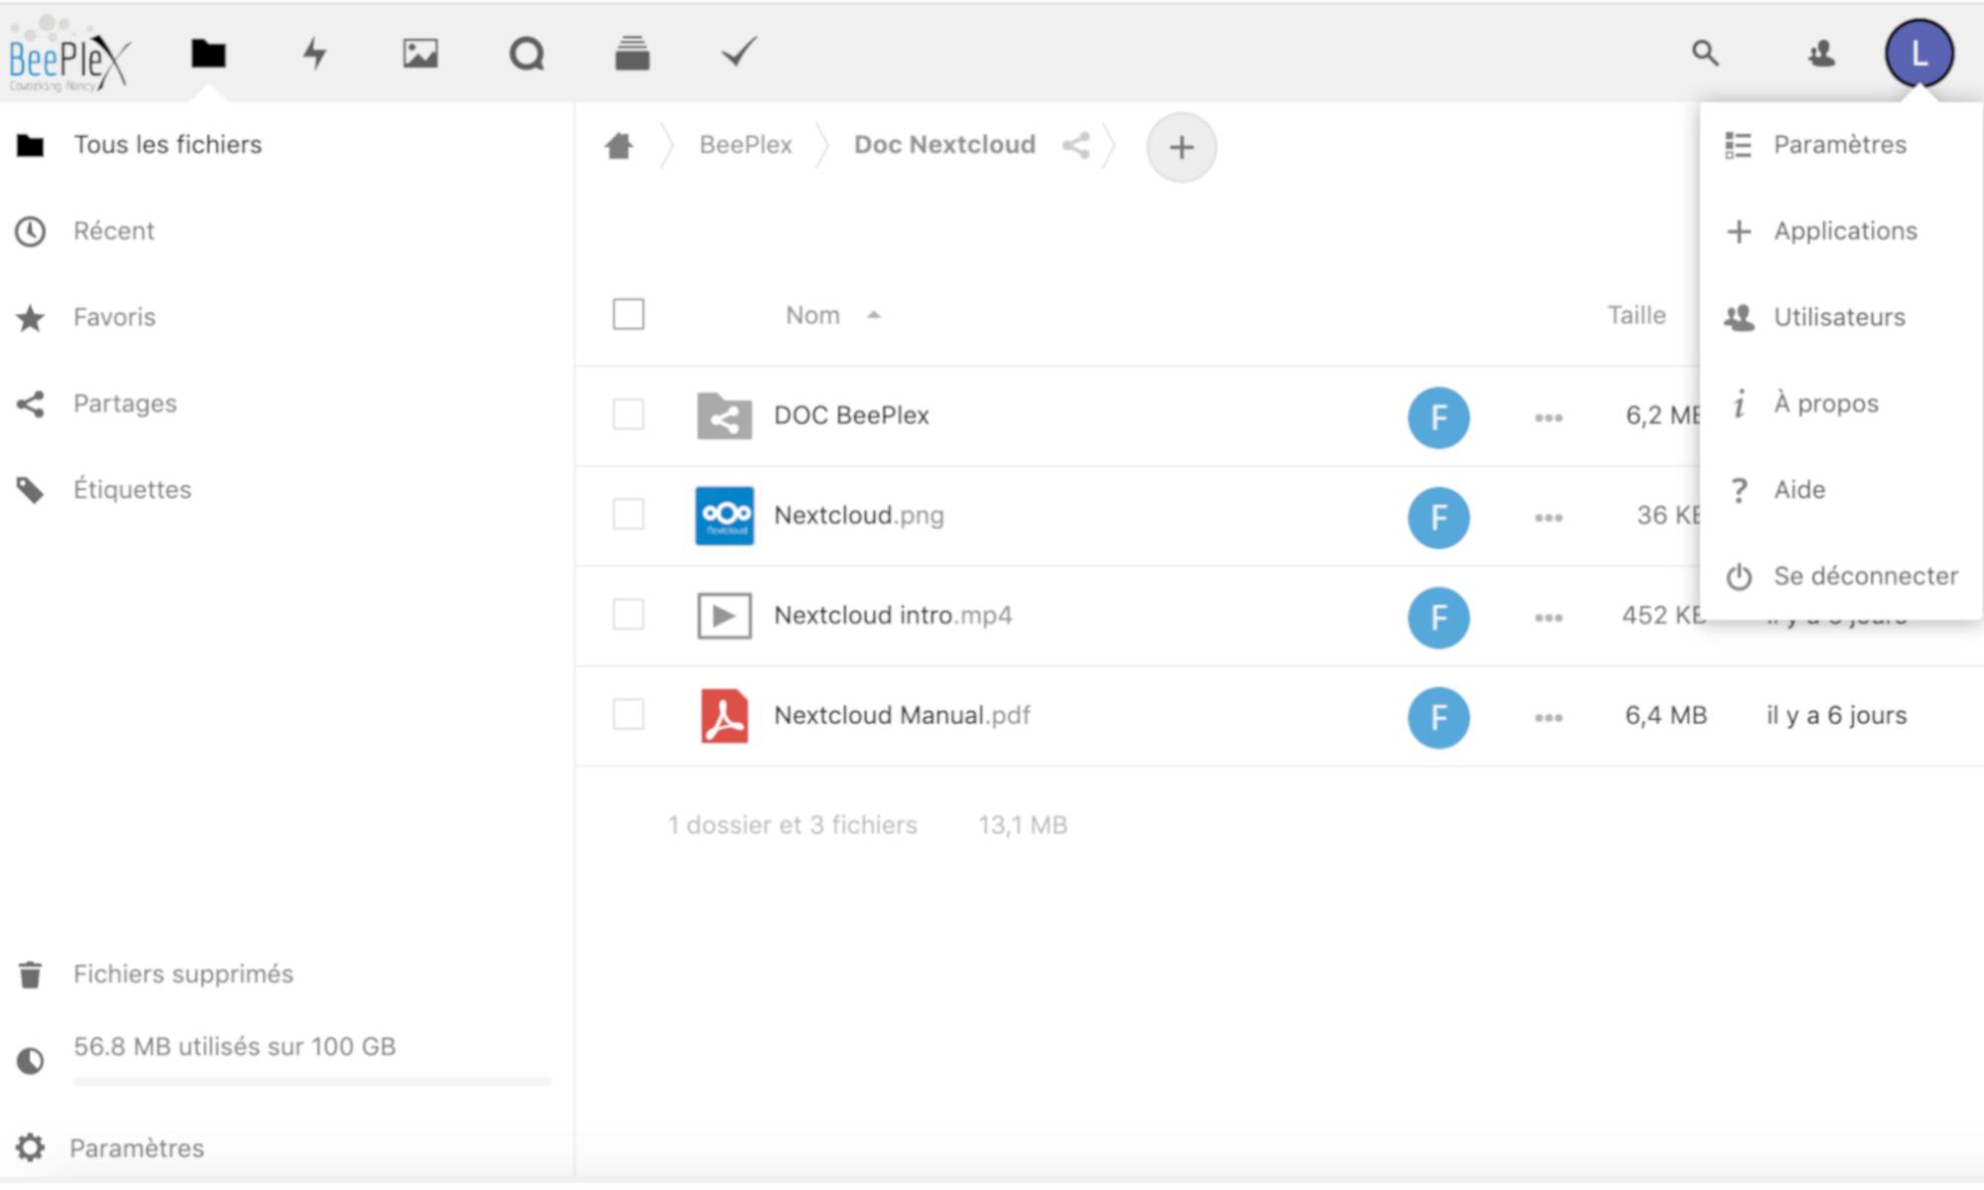The width and height of the screenshot is (1984, 1190).
Task: Open the Activity lightning bolt app
Action: tap(314, 53)
